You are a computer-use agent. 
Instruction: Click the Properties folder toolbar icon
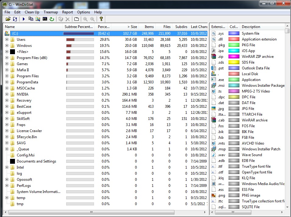click(x=77, y=19)
